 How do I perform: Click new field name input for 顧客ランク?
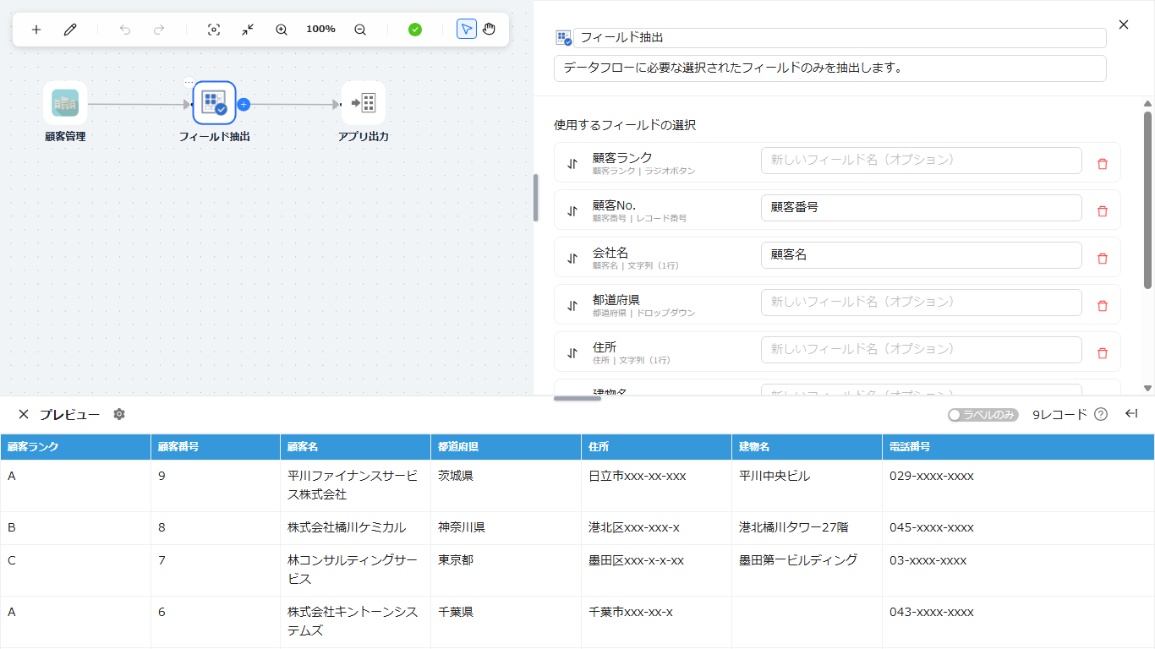pyautogui.click(x=922, y=161)
